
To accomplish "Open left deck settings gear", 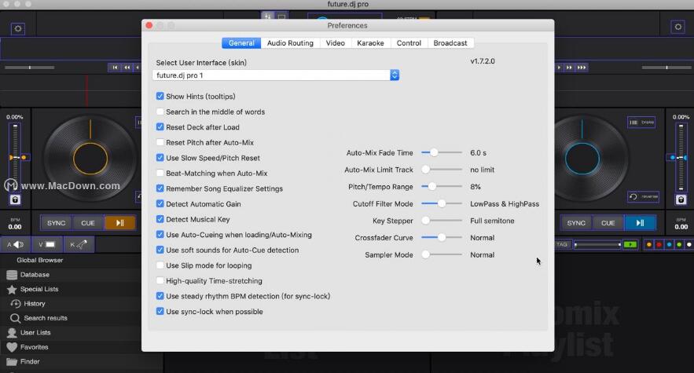I will (18, 29).
